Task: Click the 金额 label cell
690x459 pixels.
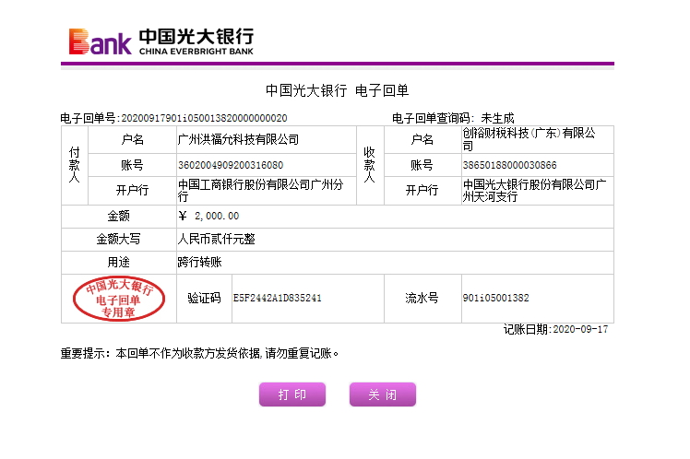Action: [119, 216]
